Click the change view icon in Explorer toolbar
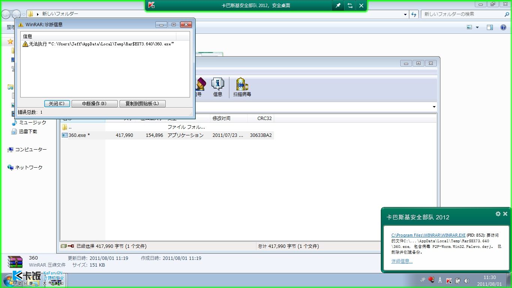The width and height of the screenshot is (512, 288). tap(469, 27)
